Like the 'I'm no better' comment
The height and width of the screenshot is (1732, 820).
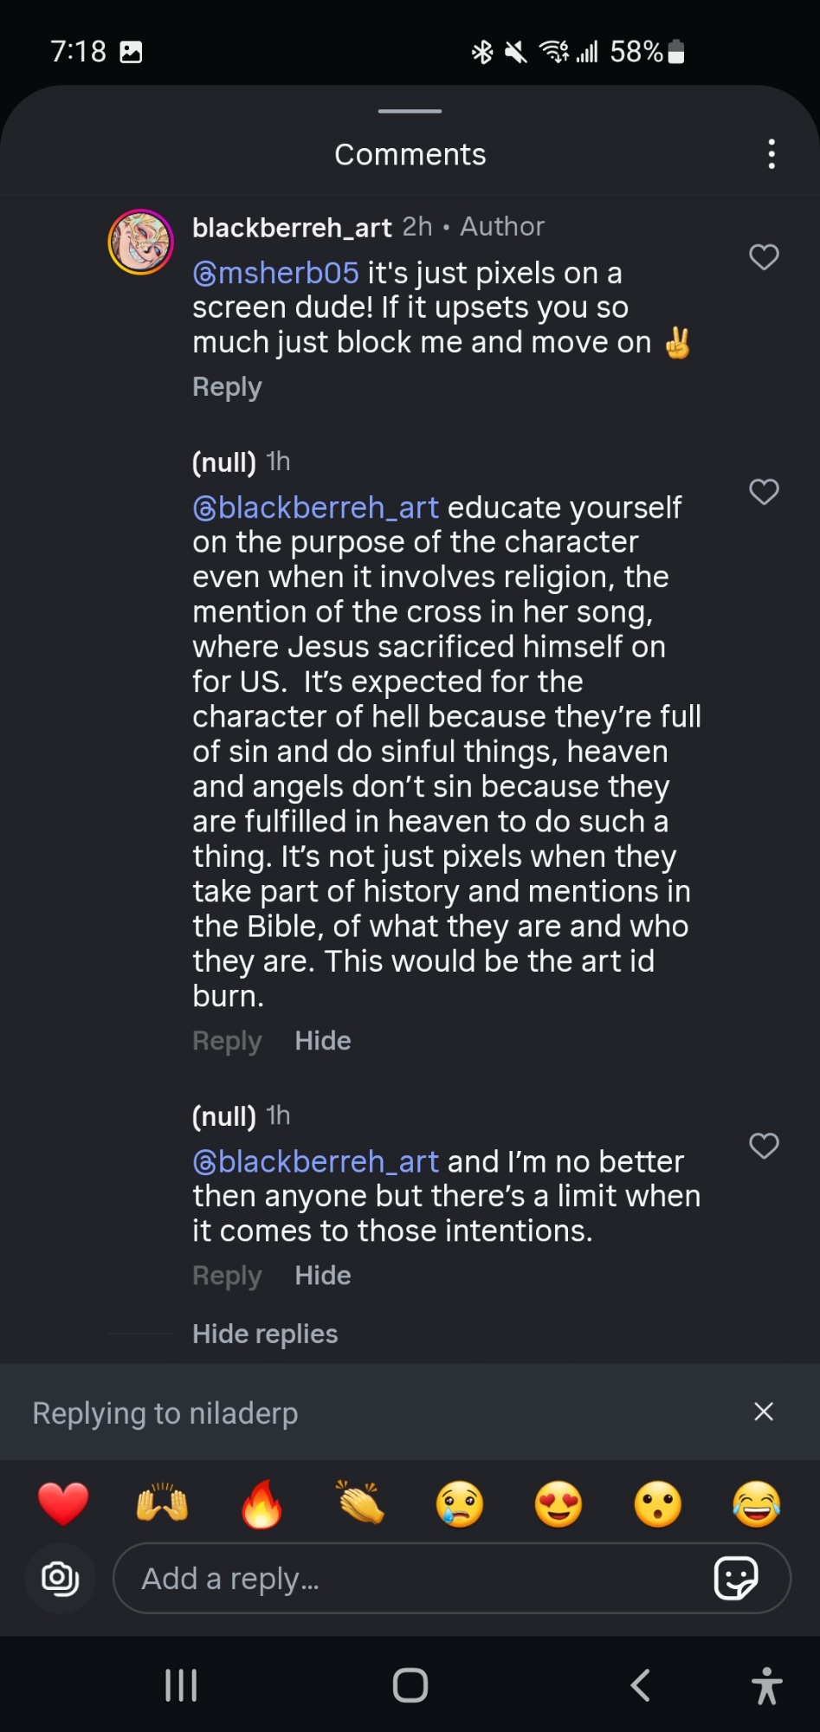(764, 1146)
